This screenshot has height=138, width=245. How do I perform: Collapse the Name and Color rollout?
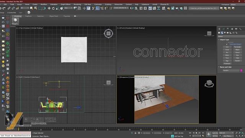click(225, 67)
